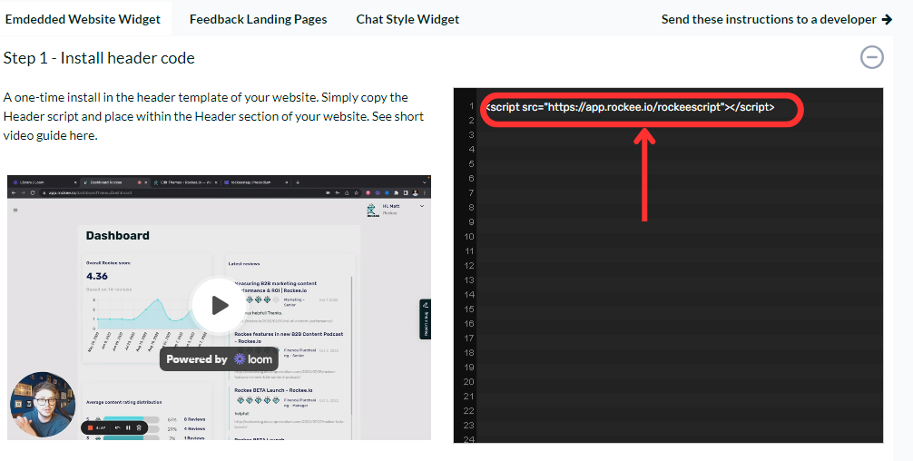Click the presenter avatar bubble in video
The height and width of the screenshot is (461, 913).
pyautogui.click(x=43, y=405)
